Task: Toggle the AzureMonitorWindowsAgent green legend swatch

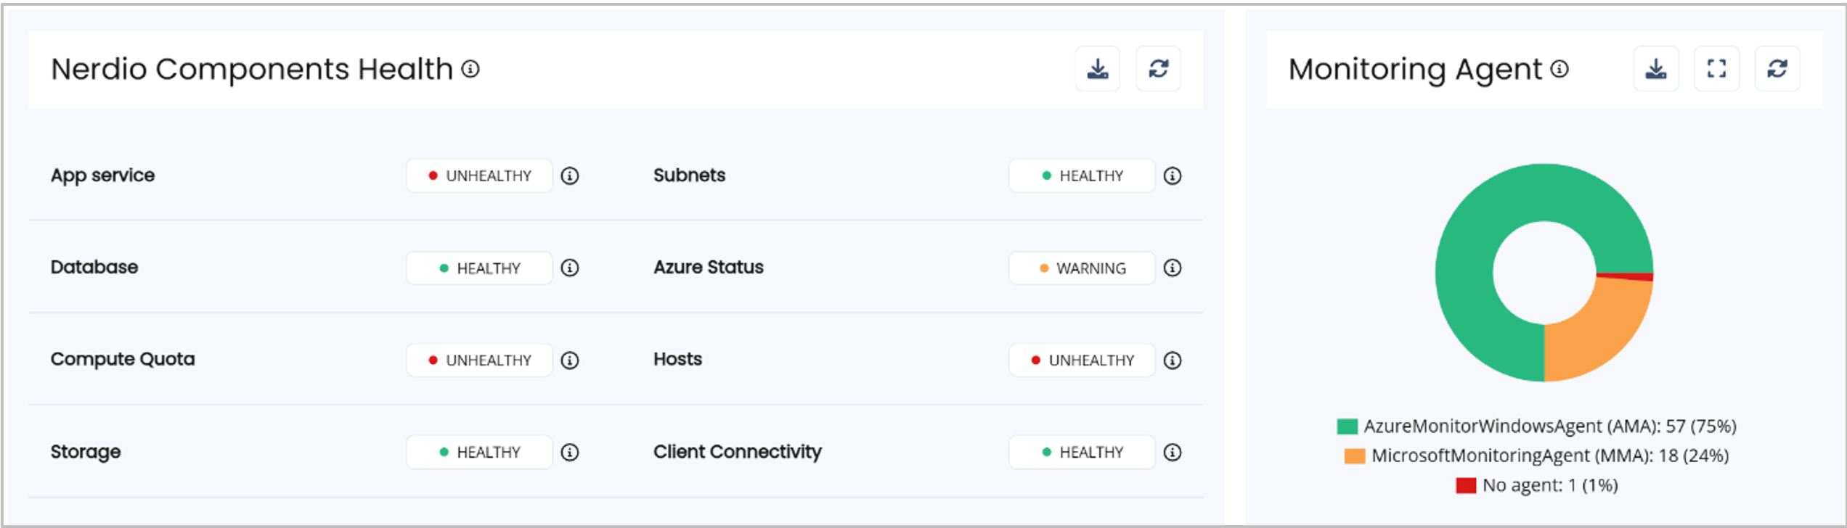Action: click(1347, 426)
